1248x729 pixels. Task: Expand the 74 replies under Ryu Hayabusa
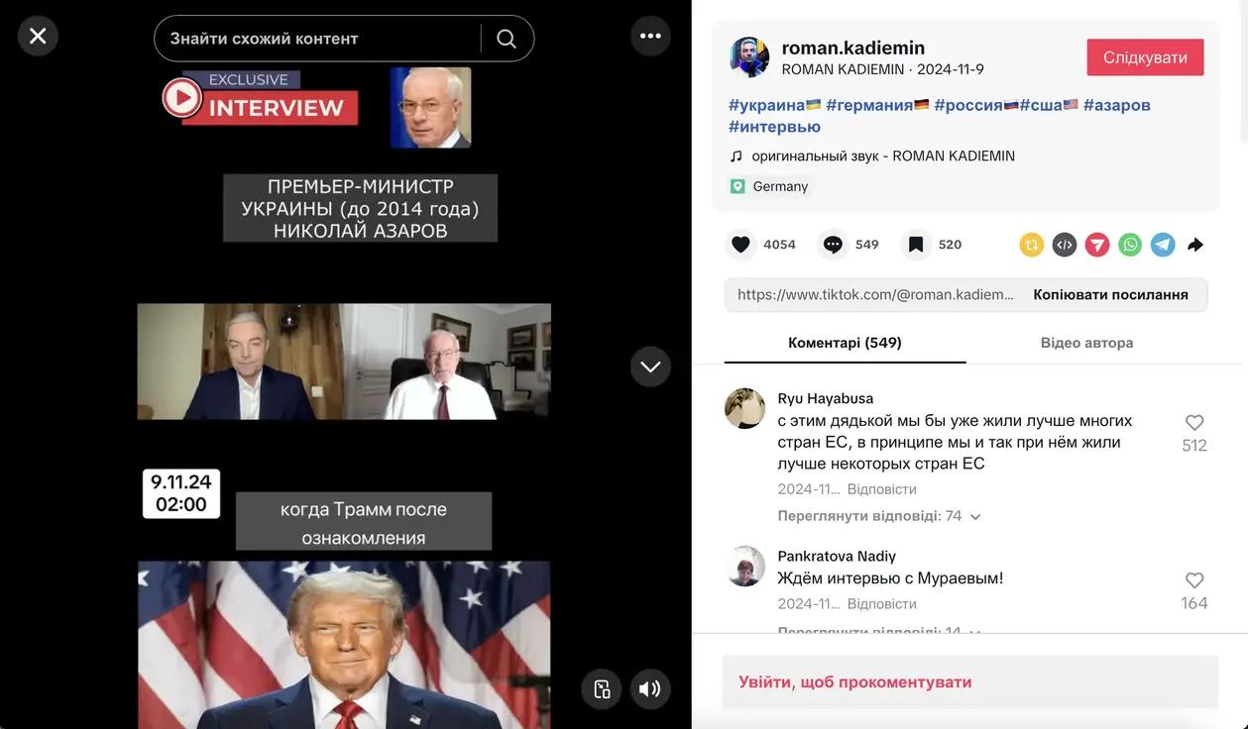[879, 516]
